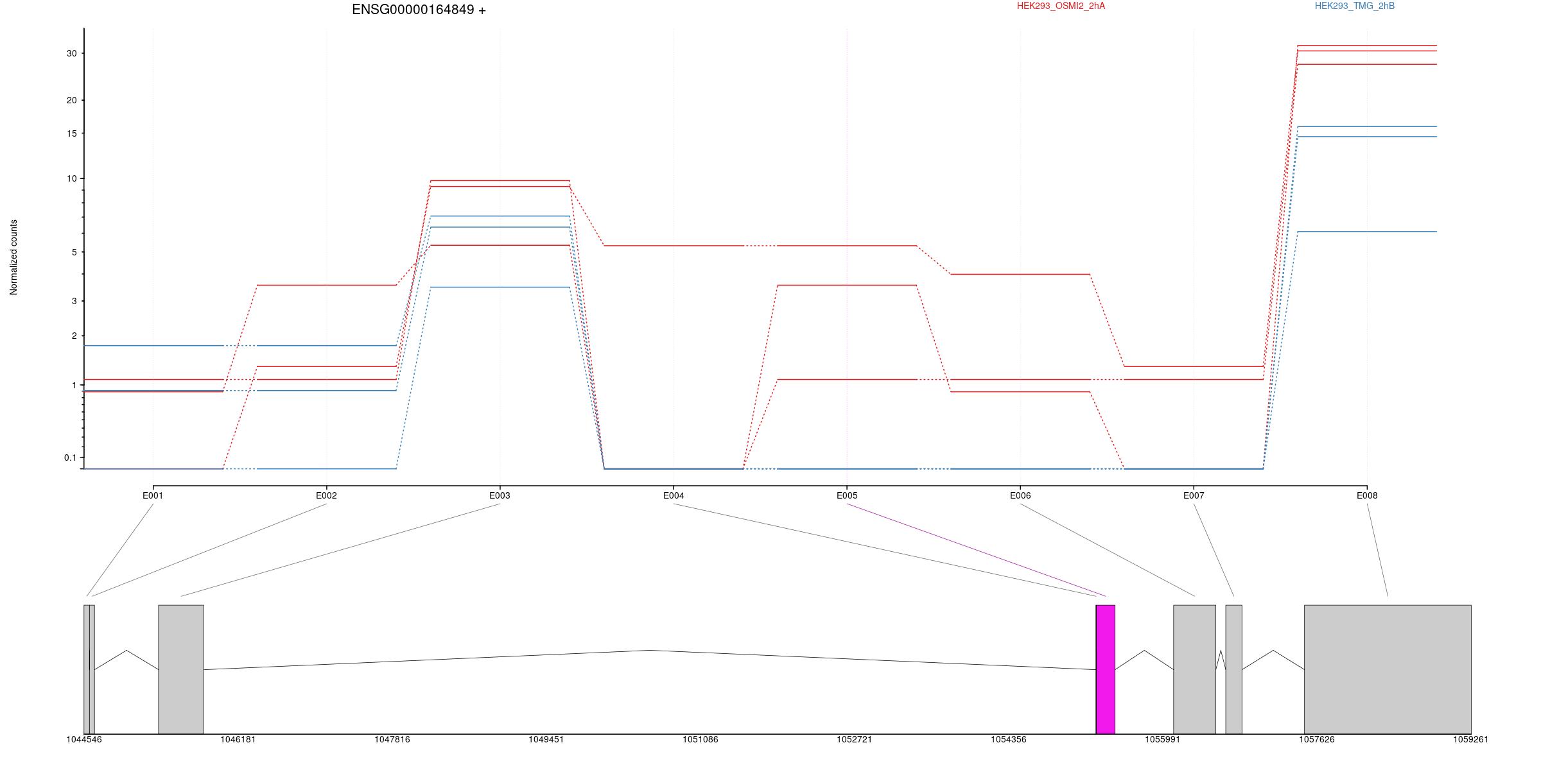Click the E002 exon label

[x=326, y=495]
